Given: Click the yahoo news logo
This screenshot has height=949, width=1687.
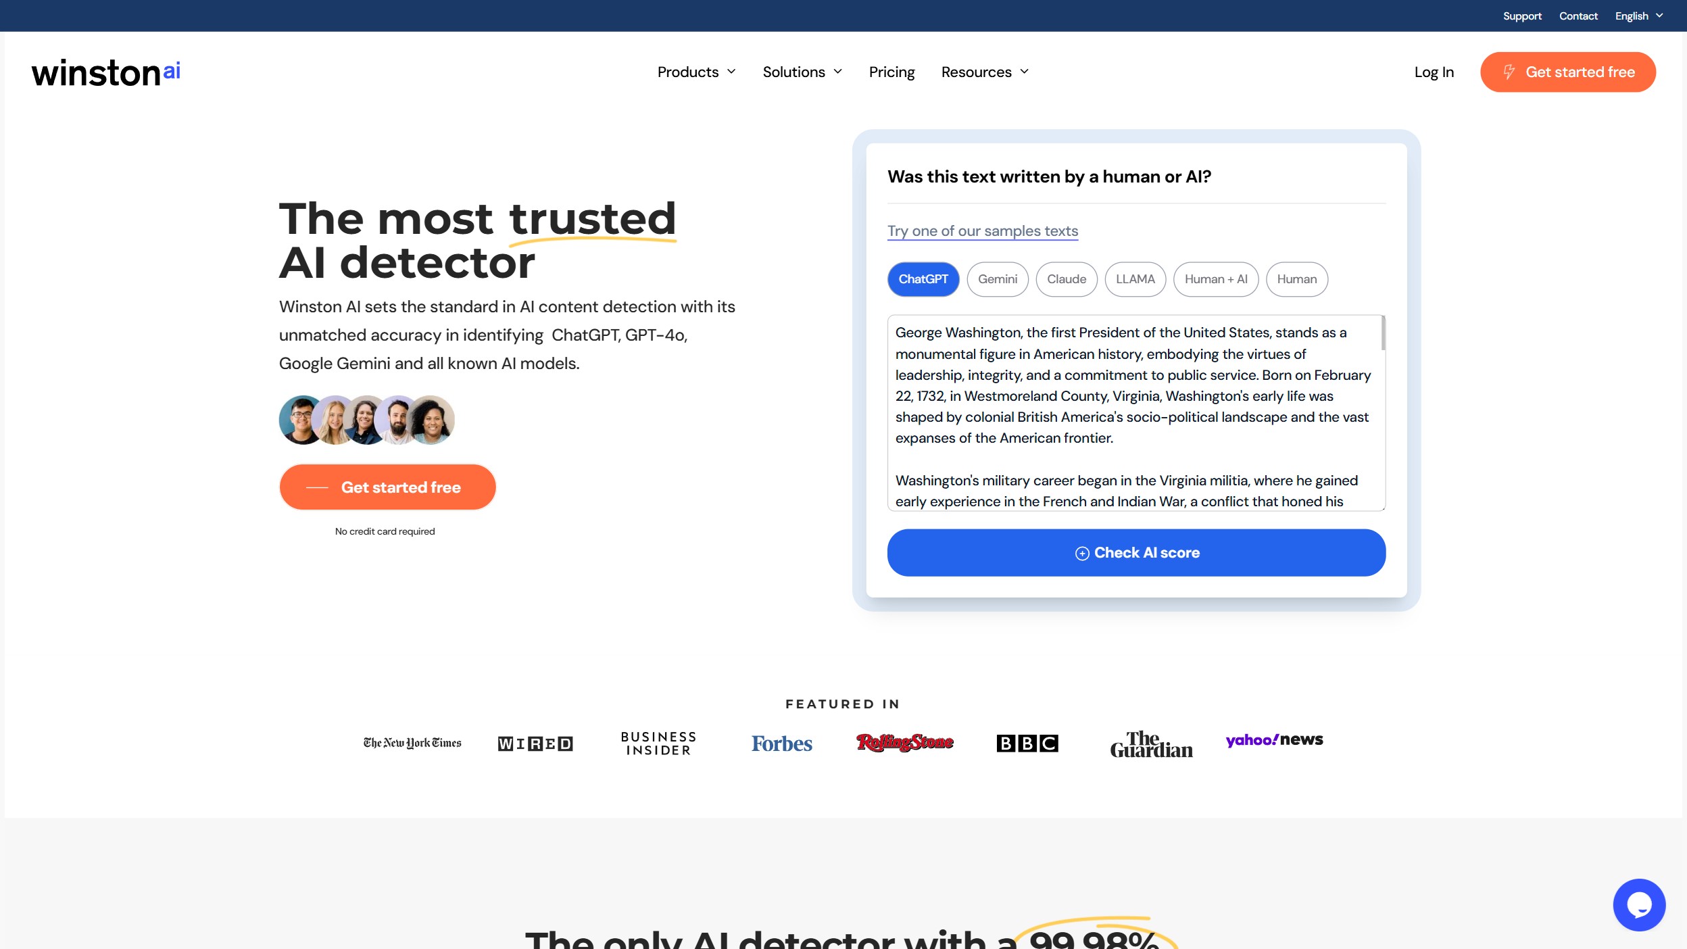Looking at the screenshot, I should click(1274, 739).
